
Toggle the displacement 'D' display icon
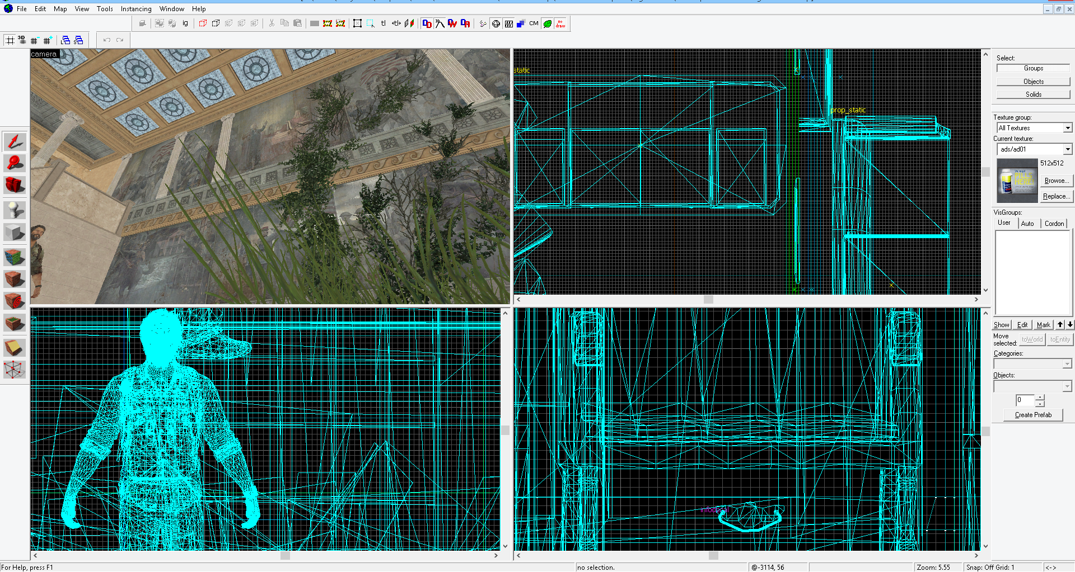tap(427, 23)
